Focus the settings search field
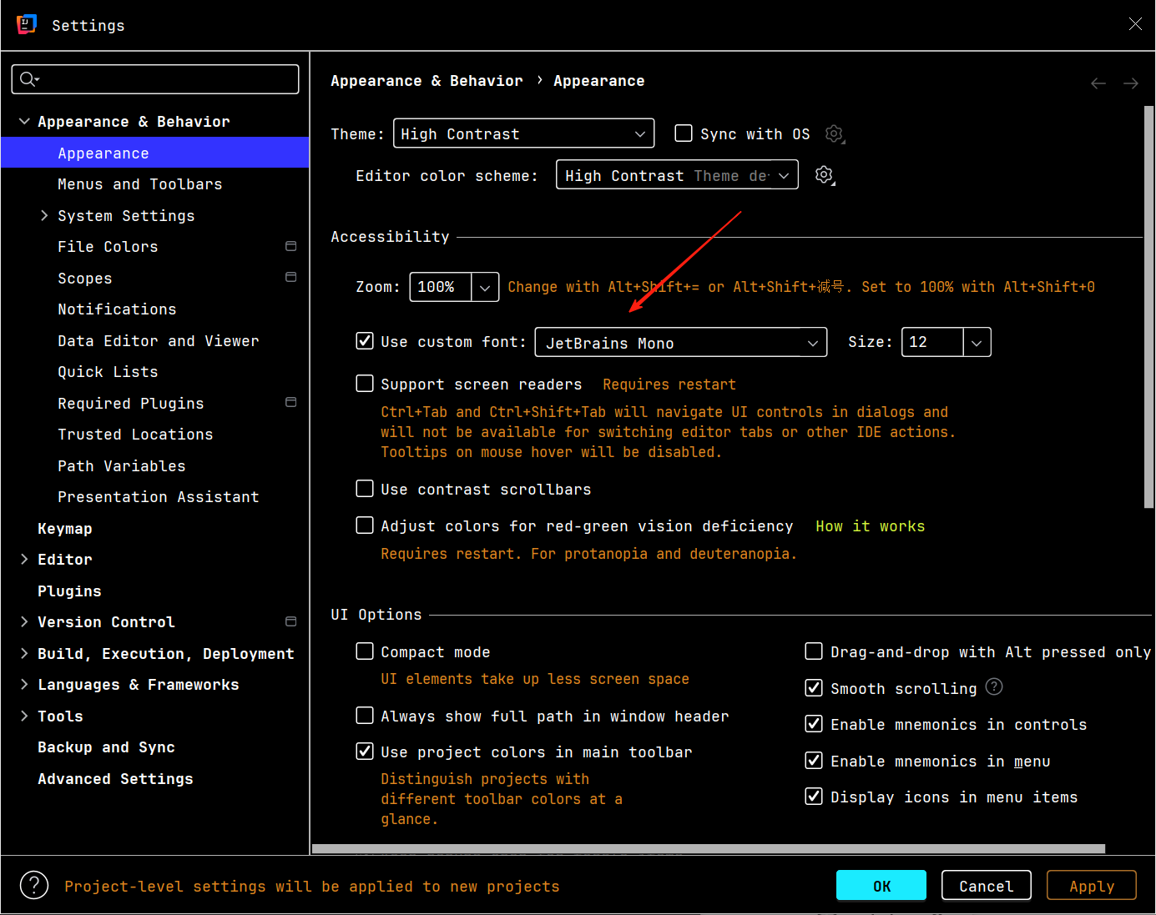Viewport: 1156px width, 915px height. coord(155,79)
